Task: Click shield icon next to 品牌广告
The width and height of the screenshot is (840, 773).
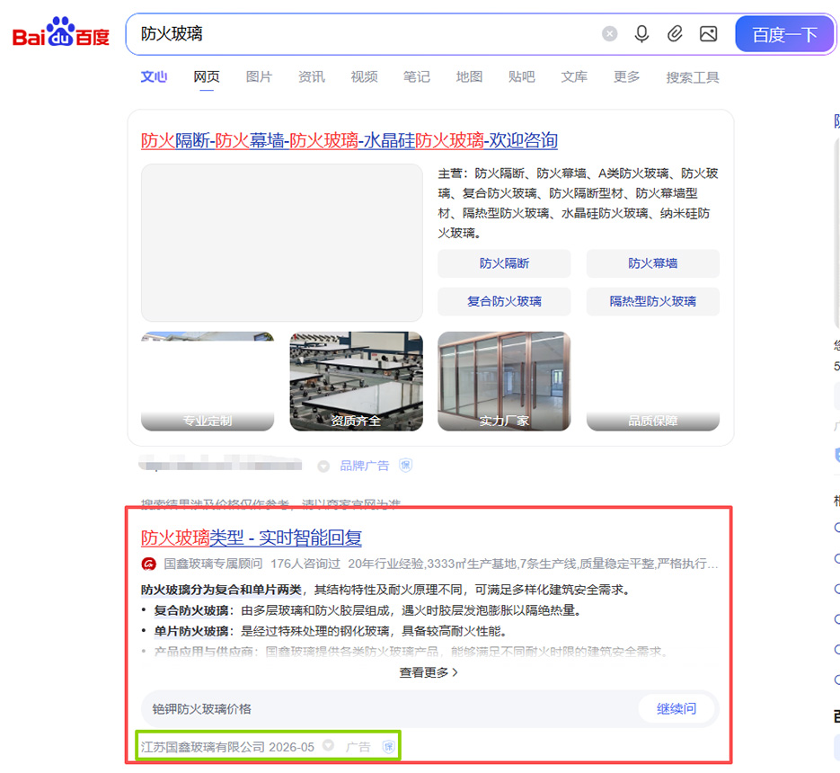Action: tap(406, 466)
